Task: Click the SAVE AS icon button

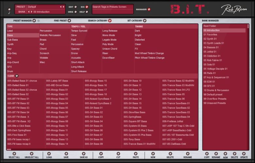Action: [84, 153]
